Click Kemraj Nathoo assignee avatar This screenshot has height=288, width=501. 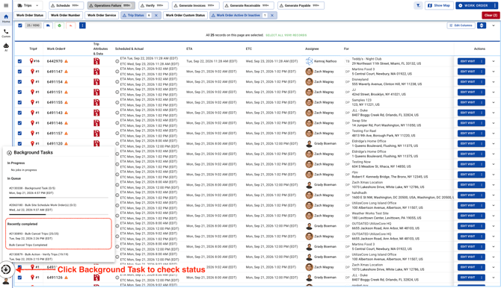(309, 61)
